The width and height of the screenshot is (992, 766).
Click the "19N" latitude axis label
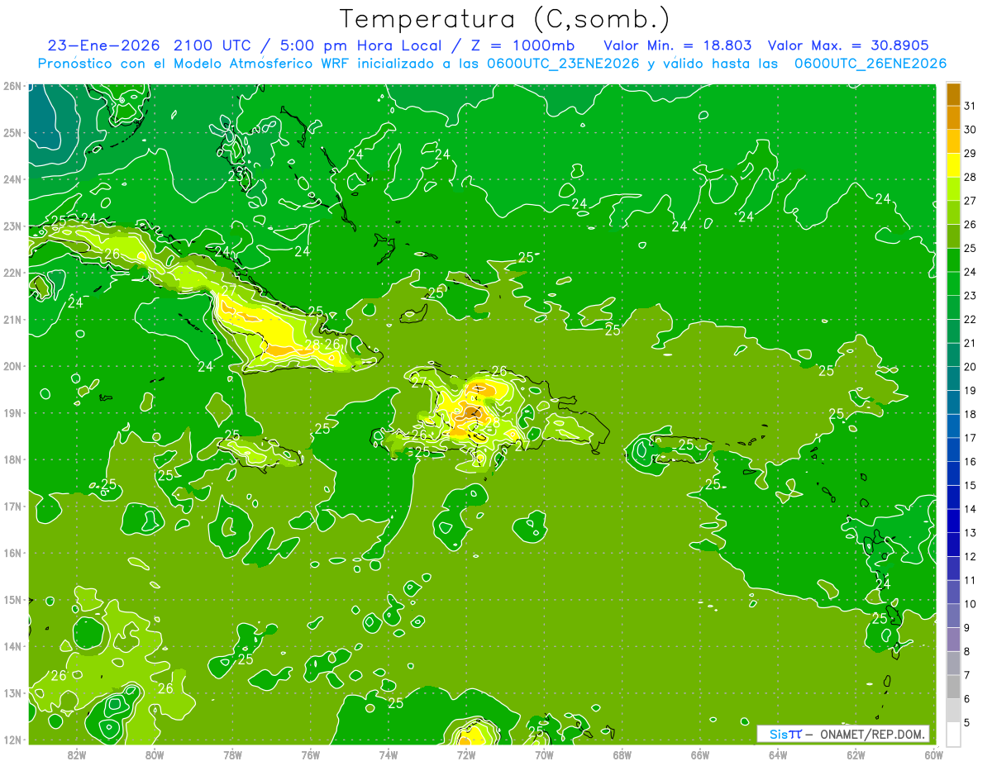click(12, 412)
